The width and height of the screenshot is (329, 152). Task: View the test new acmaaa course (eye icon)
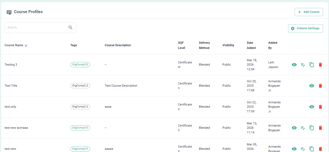tap(294, 128)
